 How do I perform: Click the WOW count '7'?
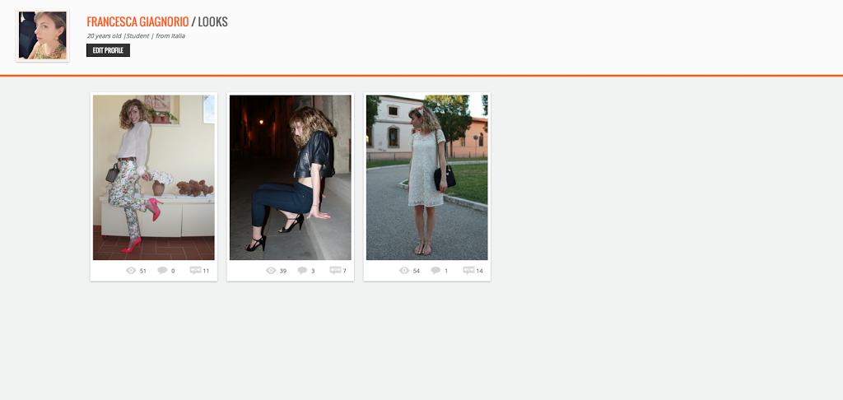point(345,271)
